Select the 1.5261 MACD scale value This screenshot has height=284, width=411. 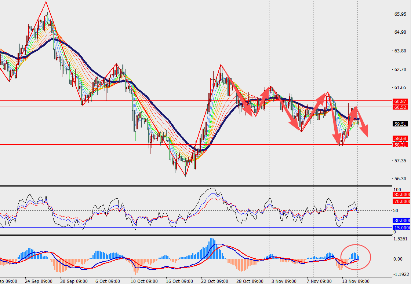pos(400,239)
